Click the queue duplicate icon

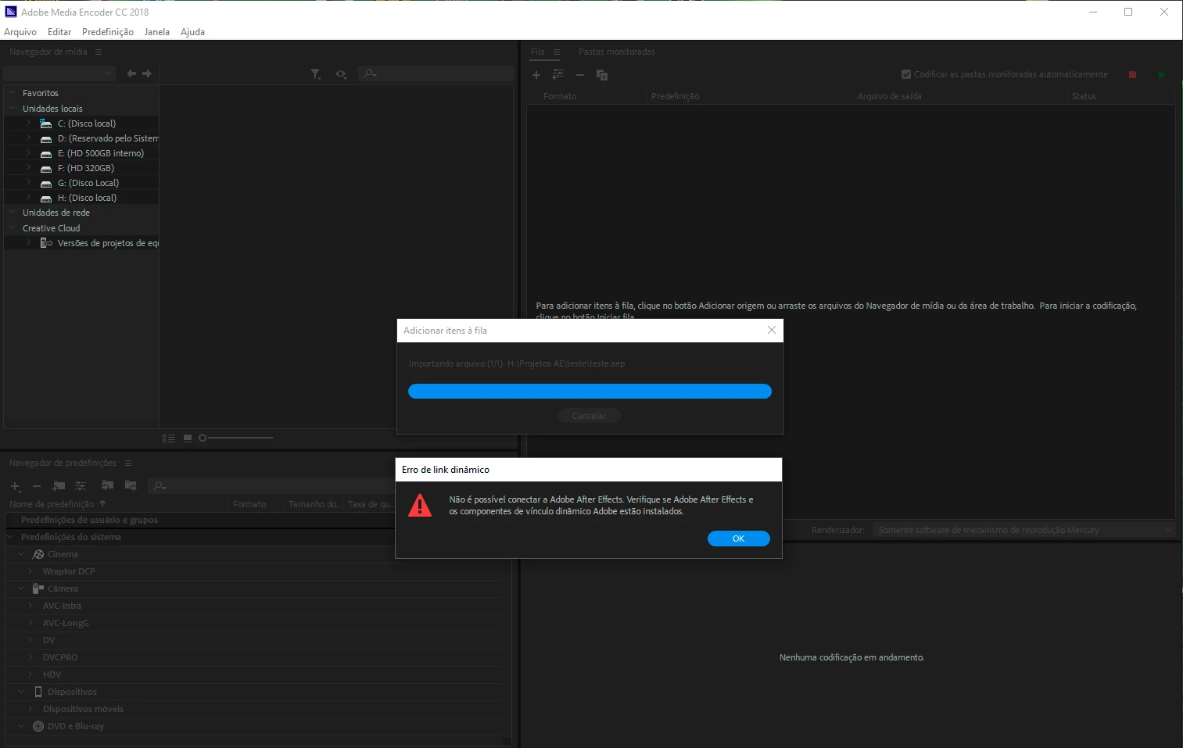pyautogui.click(x=602, y=75)
